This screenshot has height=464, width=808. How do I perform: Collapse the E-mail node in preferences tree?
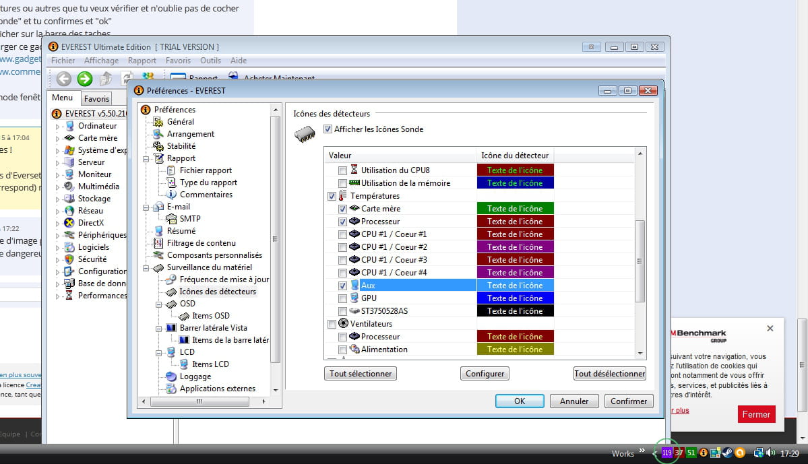pos(146,207)
